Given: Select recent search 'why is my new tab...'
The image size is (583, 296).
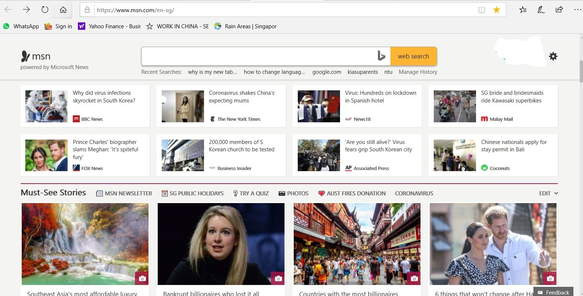Looking at the screenshot, I should 212,72.
